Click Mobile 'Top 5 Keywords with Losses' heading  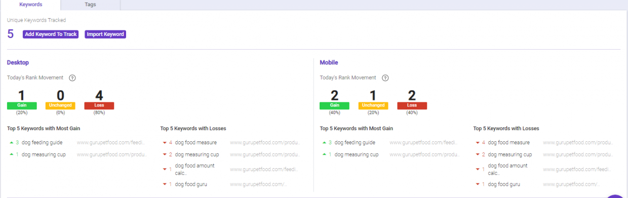[506, 128]
